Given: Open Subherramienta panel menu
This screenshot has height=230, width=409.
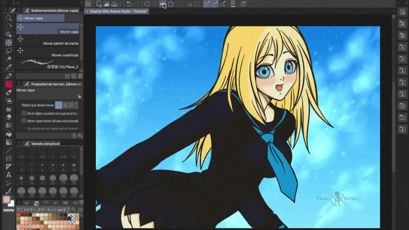Looking at the screenshot, I should click(19, 10).
